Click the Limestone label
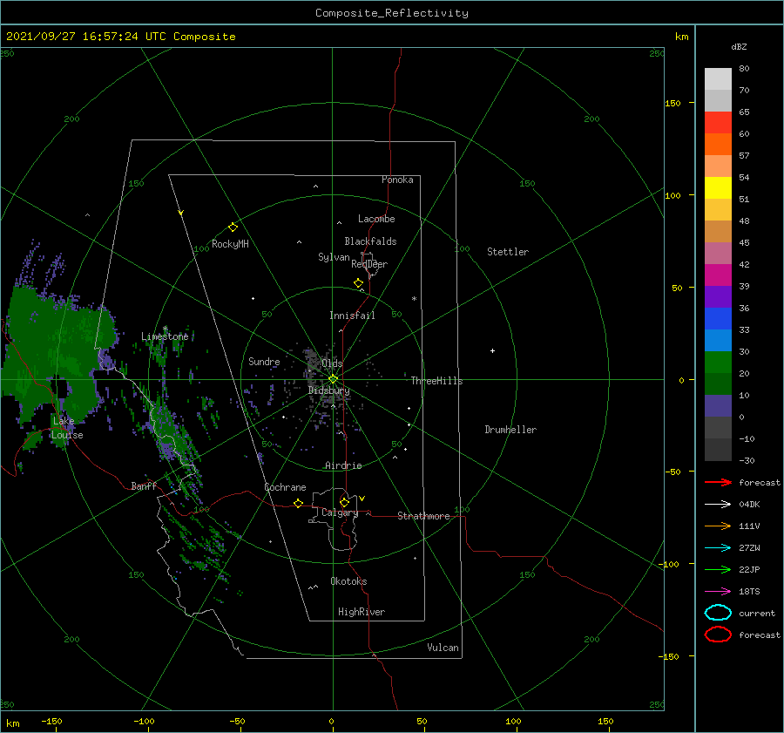 165,336
